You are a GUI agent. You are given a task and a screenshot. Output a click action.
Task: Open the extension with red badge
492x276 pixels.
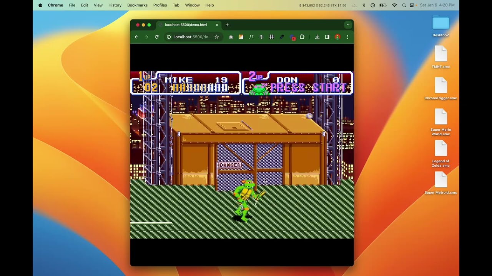(x=292, y=37)
